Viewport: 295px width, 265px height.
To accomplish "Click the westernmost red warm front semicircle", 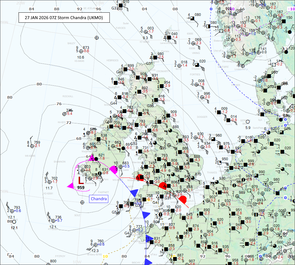I will [140, 177].
